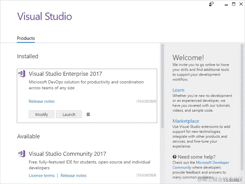Click the products list vertical scrollbar
The height and width of the screenshot is (184, 245).
[x=162, y=86]
